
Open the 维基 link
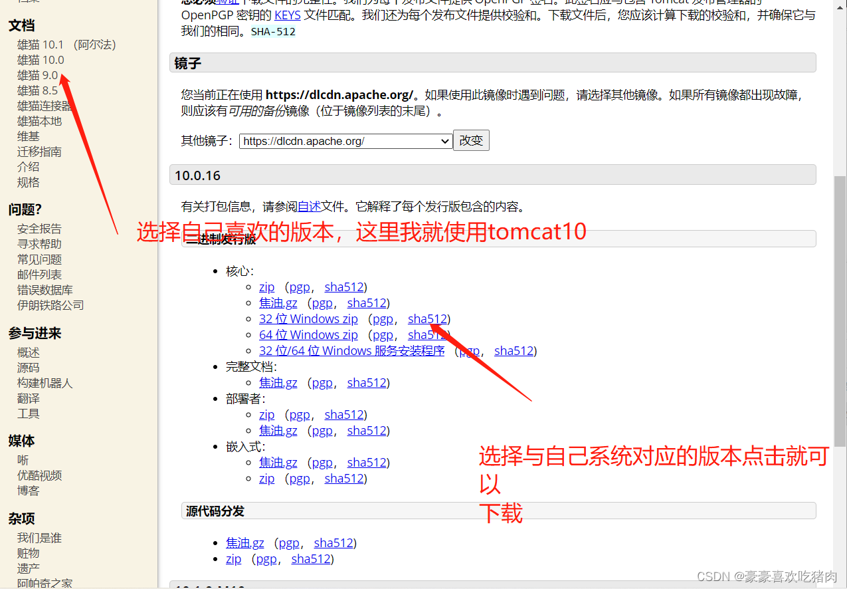point(29,136)
